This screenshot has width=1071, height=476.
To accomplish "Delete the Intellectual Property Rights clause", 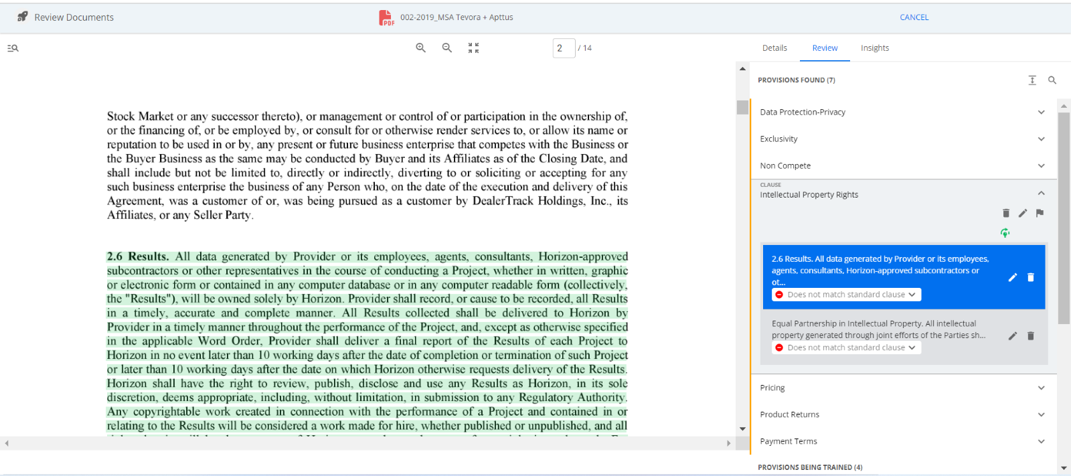I will point(1005,214).
